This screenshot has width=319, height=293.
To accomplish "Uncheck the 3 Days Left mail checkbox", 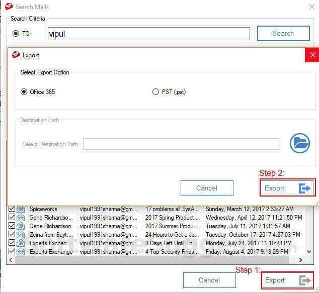I will (x=12, y=243).
